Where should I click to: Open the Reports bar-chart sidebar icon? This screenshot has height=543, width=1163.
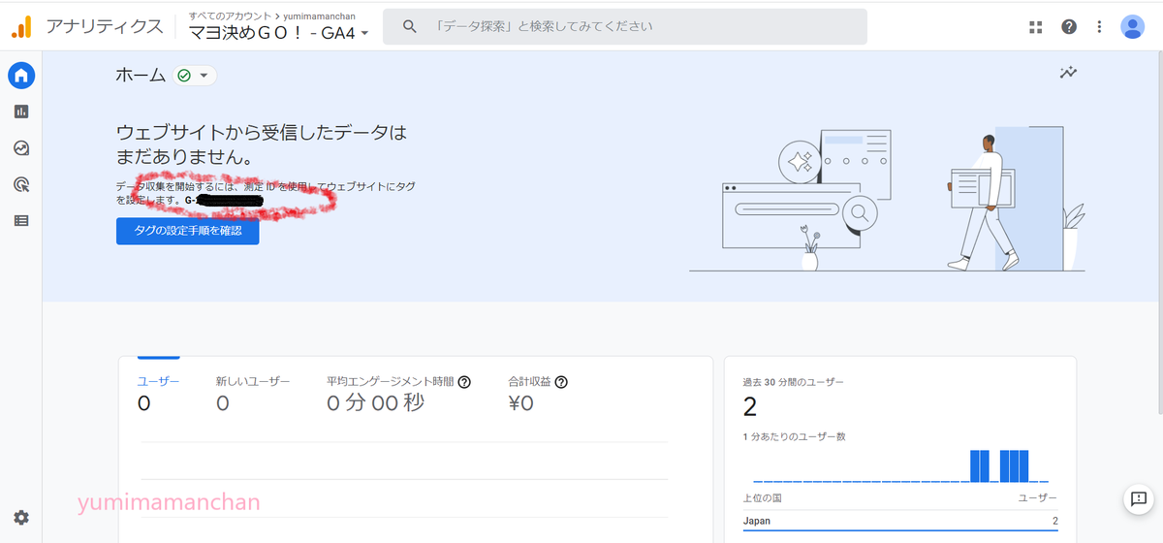pos(21,112)
